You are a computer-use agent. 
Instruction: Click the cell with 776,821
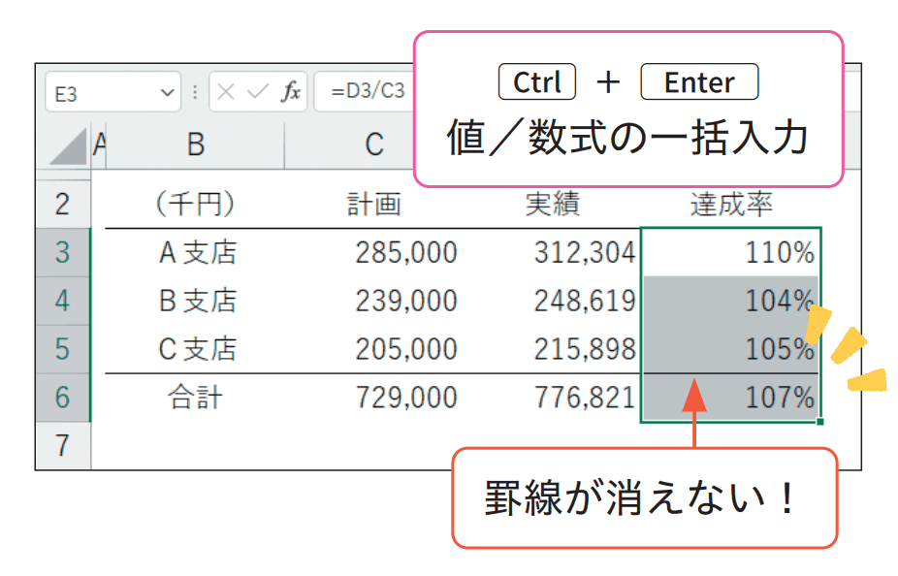click(553, 398)
